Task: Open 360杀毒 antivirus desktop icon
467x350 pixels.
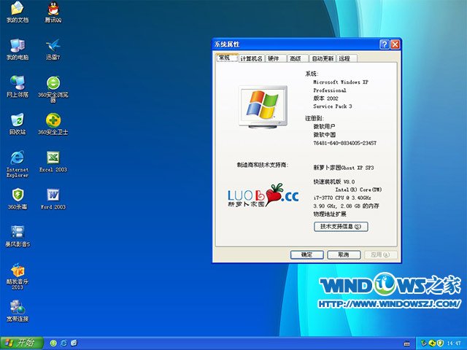Action: pos(17,195)
